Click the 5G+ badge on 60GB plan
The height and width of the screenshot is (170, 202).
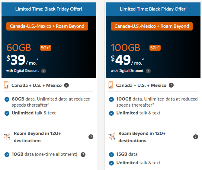click(x=46, y=48)
